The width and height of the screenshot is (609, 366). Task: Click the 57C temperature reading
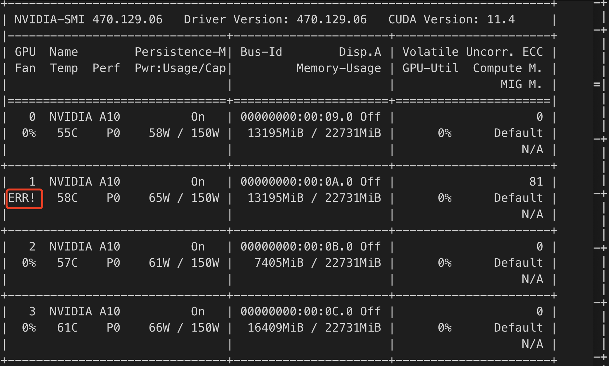68,263
